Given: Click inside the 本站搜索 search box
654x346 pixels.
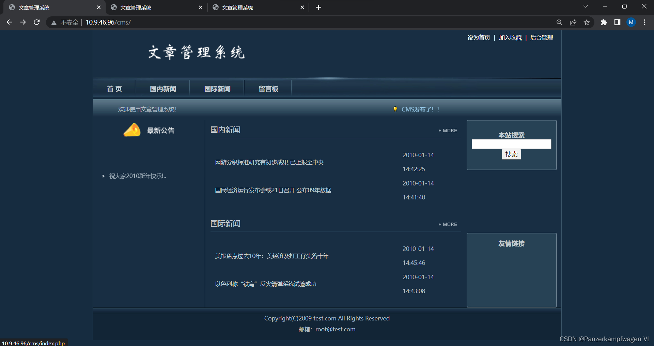Looking at the screenshot, I should pyautogui.click(x=511, y=144).
